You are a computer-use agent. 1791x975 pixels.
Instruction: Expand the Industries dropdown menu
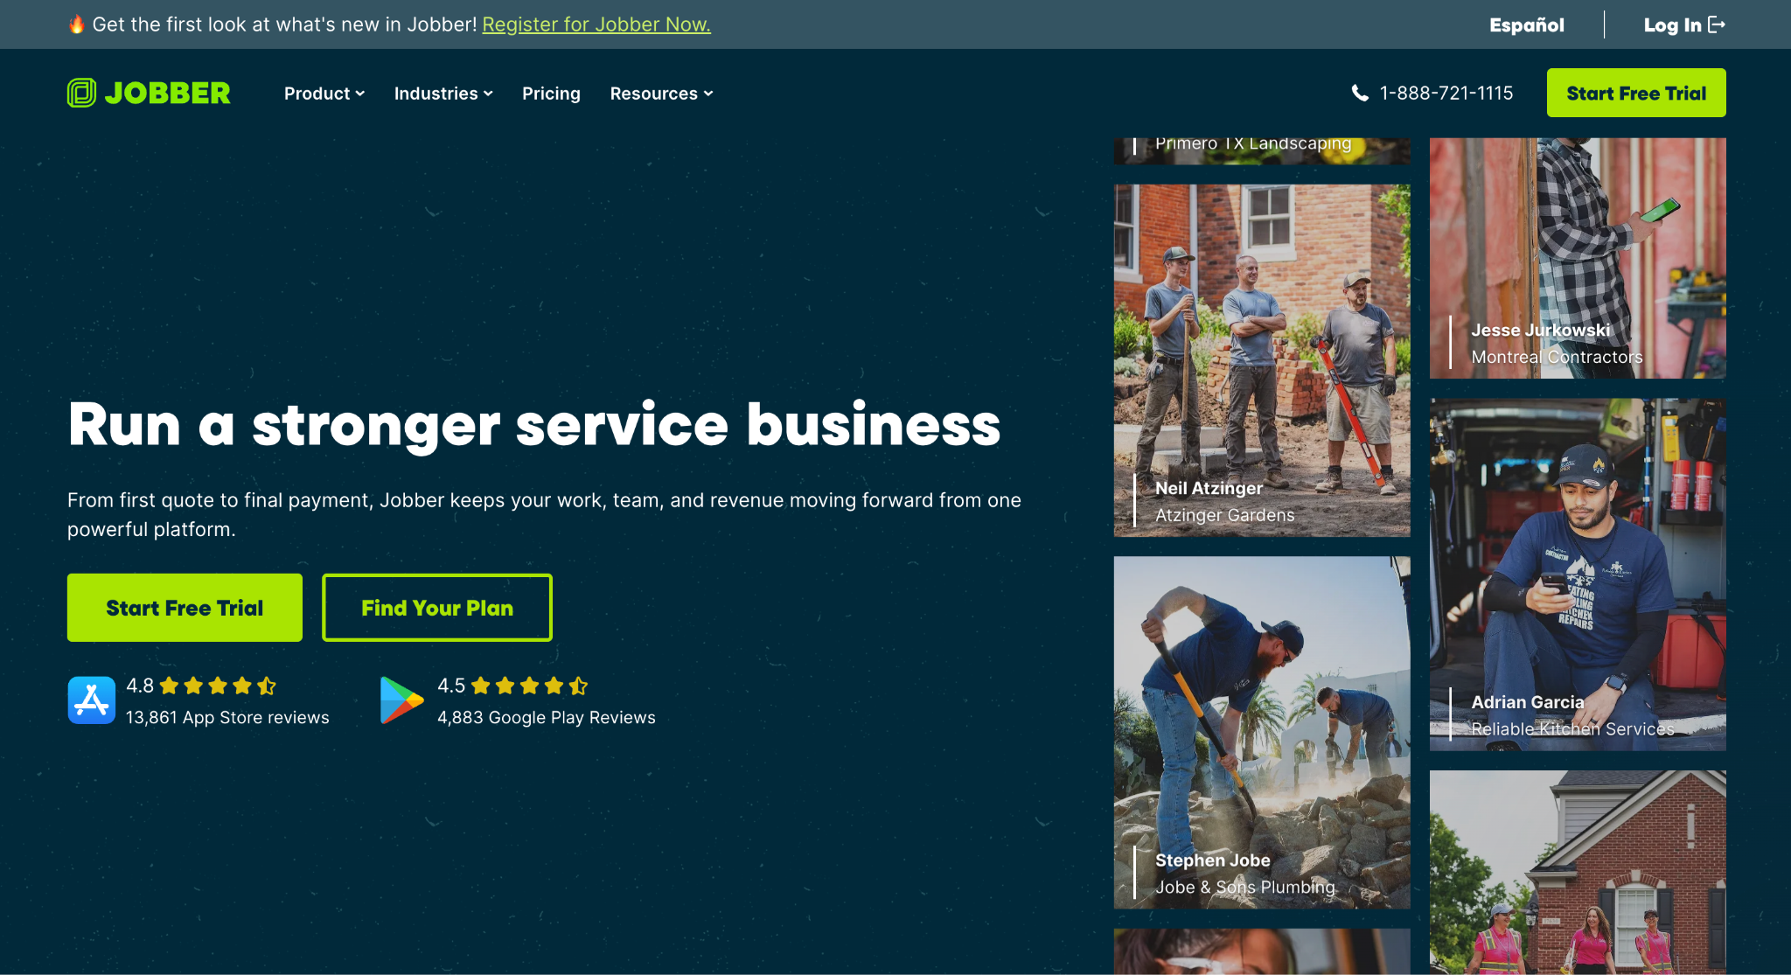click(x=443, y=94)
